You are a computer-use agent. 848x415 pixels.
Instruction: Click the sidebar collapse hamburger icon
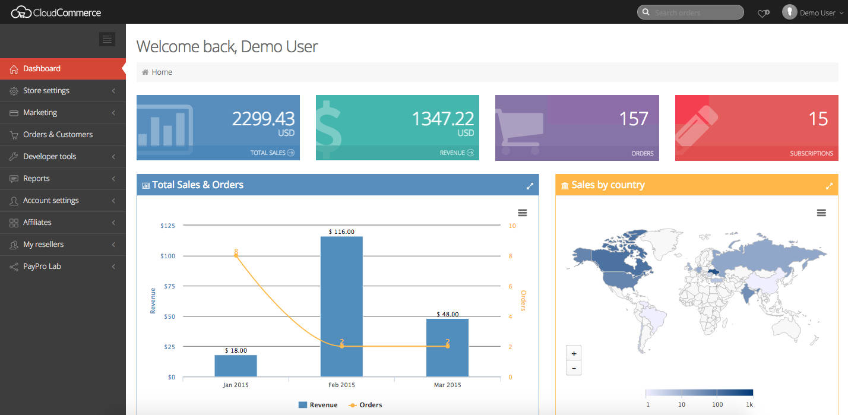107,39
